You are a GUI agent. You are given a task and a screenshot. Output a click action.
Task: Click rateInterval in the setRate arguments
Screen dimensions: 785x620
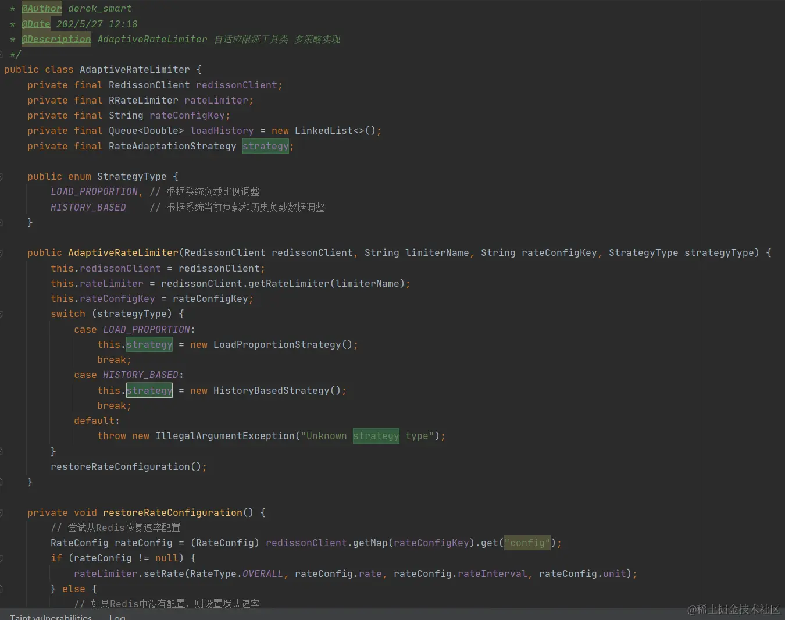coord(493,574)
